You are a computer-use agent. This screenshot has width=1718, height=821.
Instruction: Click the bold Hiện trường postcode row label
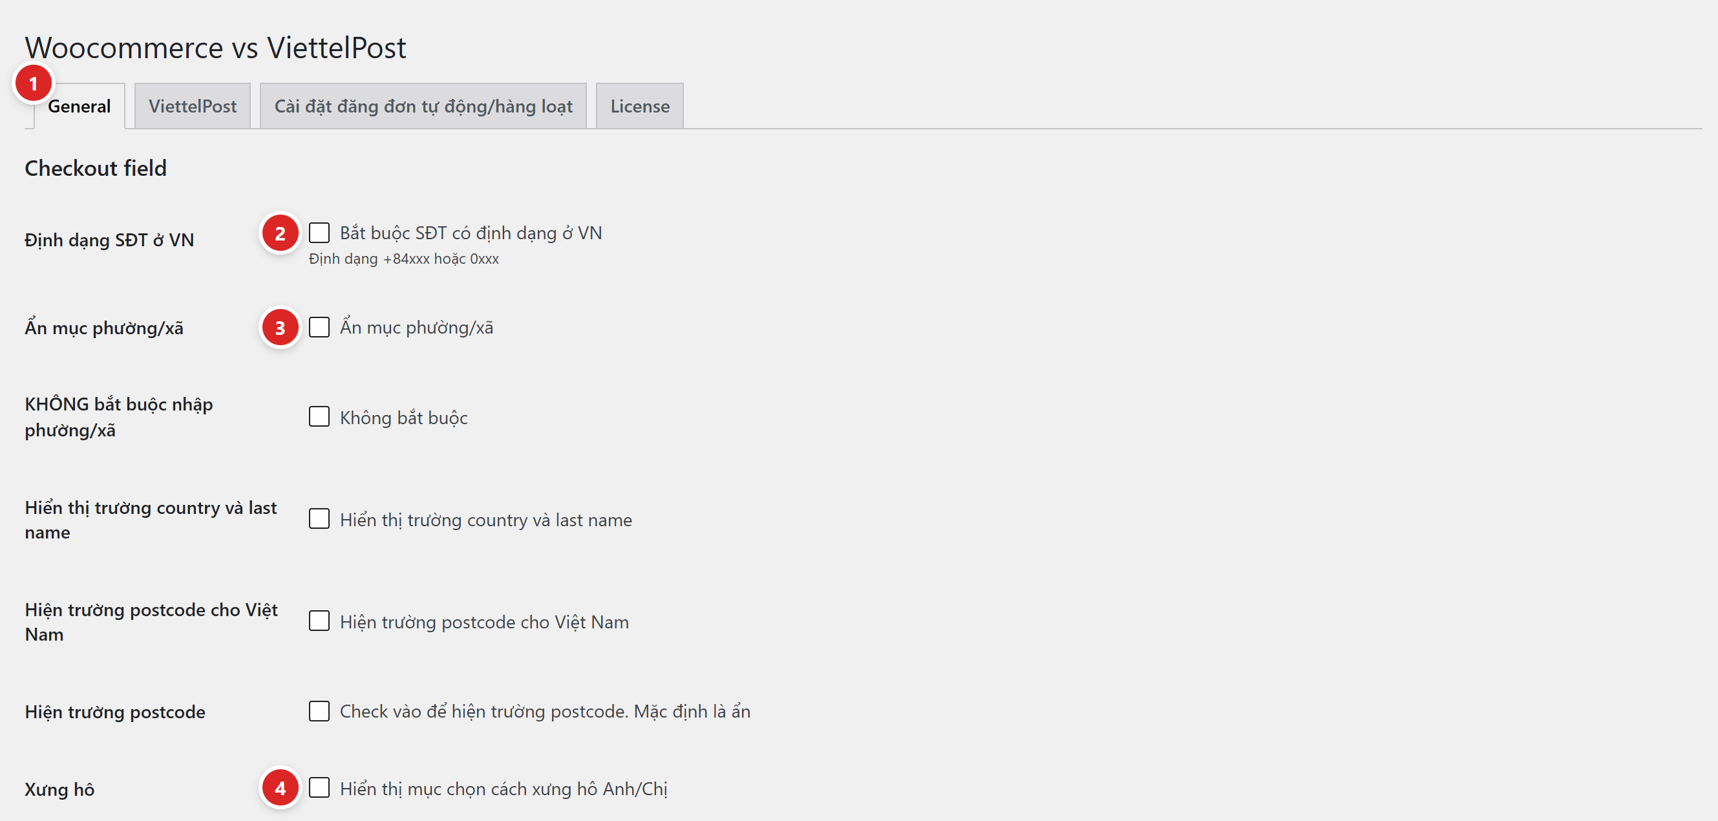[114, 712]
